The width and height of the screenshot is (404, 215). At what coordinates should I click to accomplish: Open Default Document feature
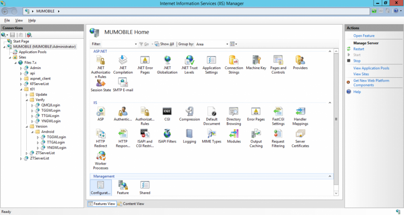click(212, 116)
